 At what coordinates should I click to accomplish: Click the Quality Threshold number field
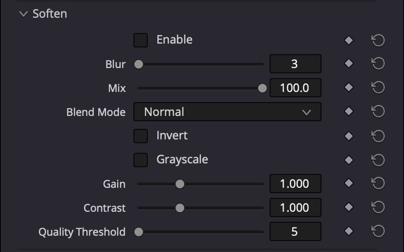click(295, 232)
